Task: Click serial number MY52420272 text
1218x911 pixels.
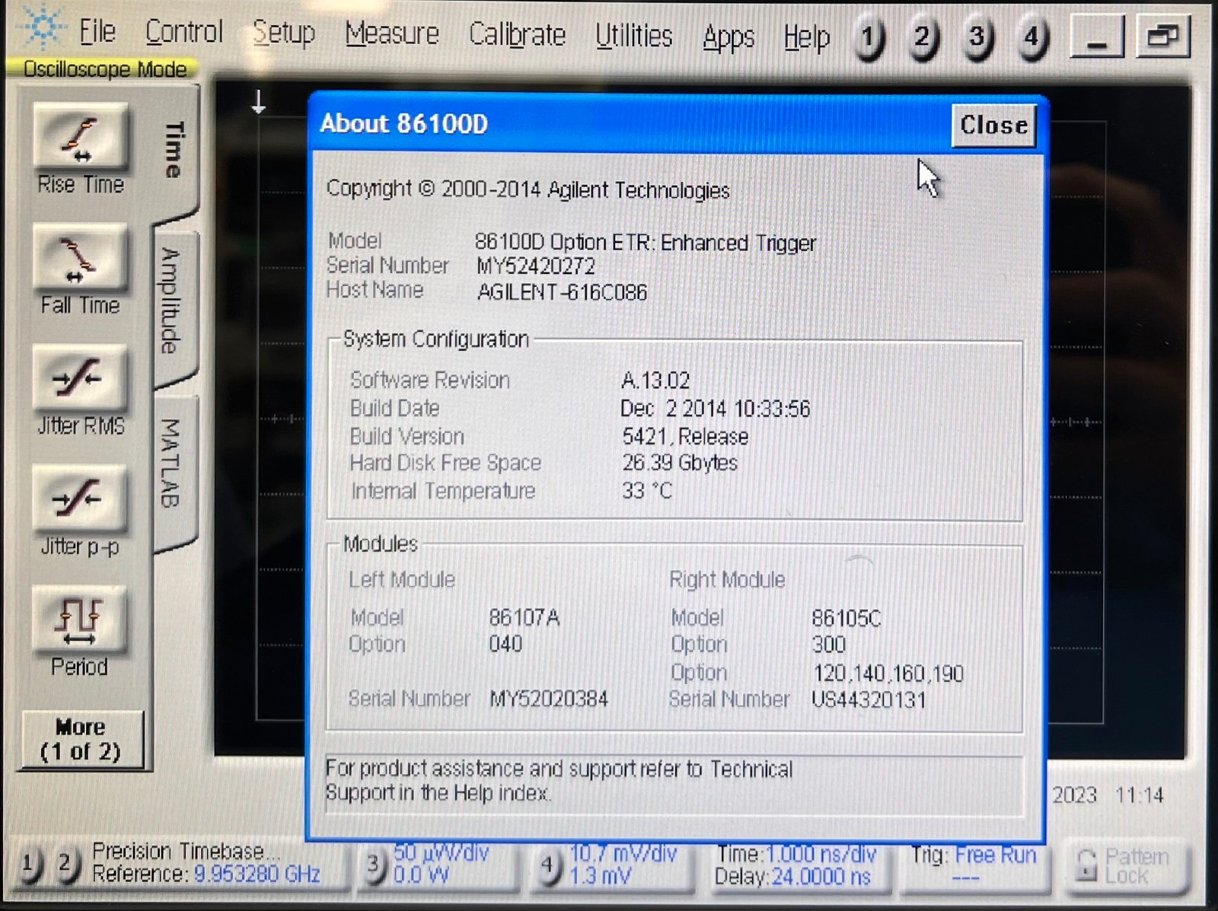Action: [536, 266]
